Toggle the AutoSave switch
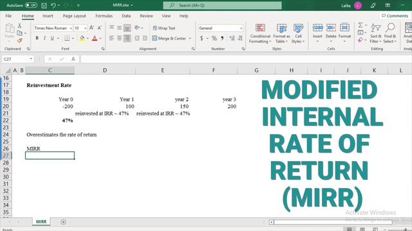Viewport: 412px width, 231px height. click(x=31, y=5)
